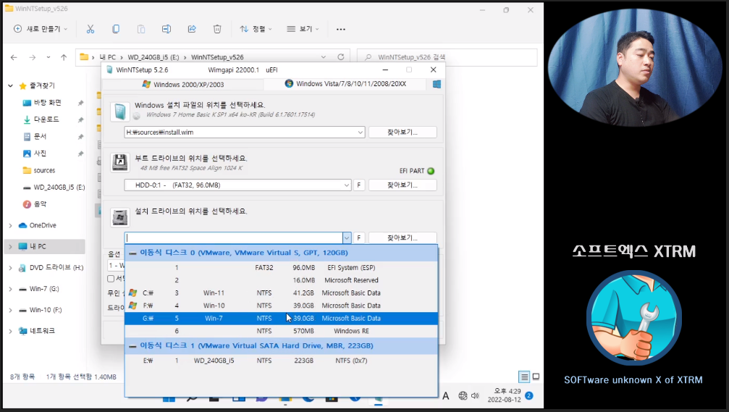Screen dimensions: 729x412
Task: Click the Windows logo icon in WinNTSetup tabs
Action: click(x=437, y=84)
